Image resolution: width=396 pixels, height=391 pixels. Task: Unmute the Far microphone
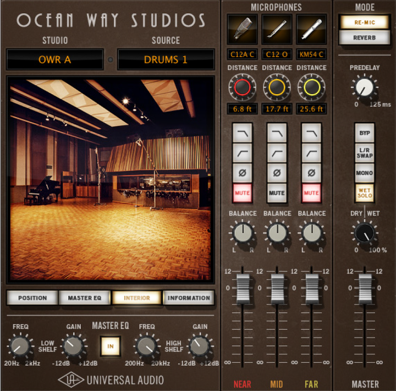(311, 193)
